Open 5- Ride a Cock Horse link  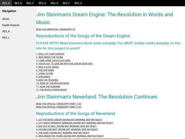pos(47,67)
